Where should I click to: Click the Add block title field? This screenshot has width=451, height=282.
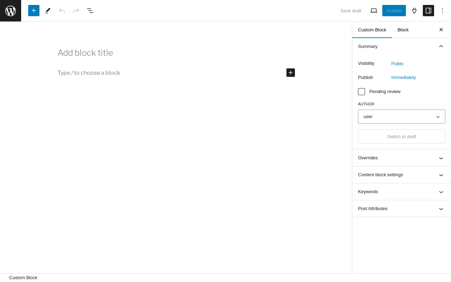point(176,53)
